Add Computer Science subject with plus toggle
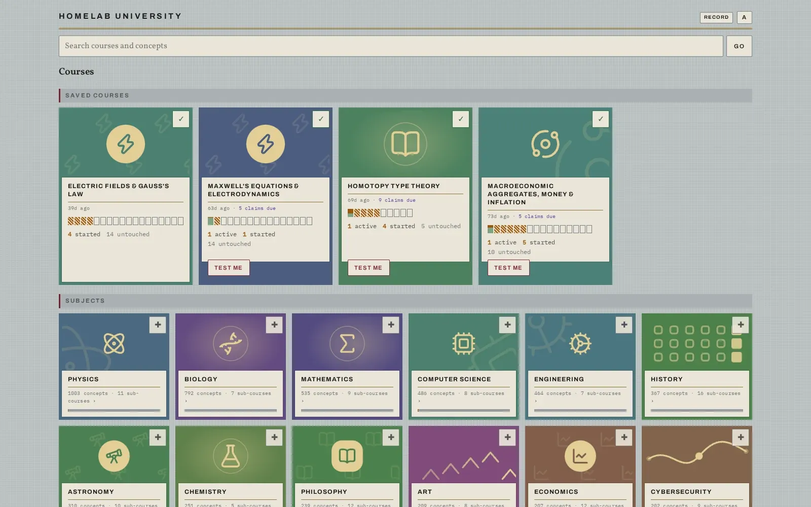This screenshot has height=507, width=811. [507, 325]
